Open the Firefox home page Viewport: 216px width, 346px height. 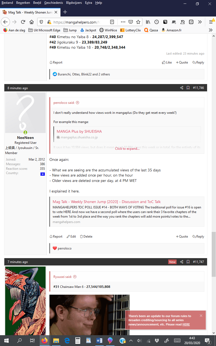tap(32, 22)
